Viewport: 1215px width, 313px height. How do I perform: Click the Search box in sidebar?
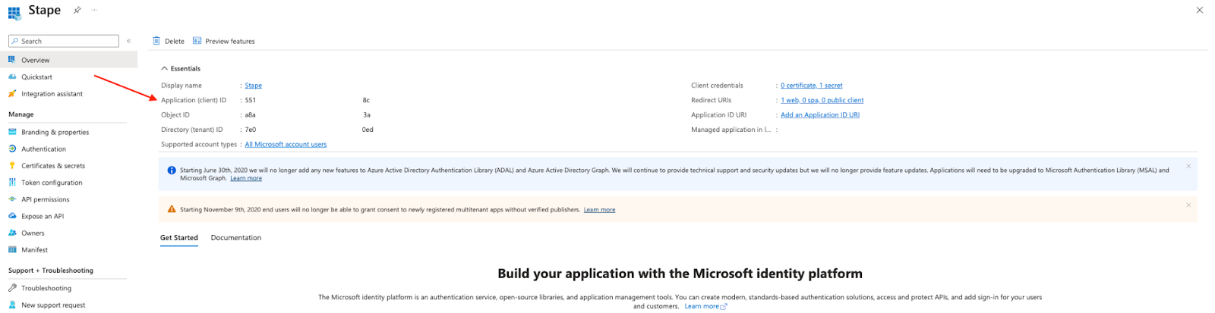click(x=64, y=41)
